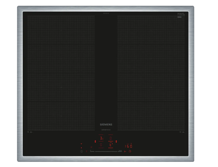This screenshot has height=167, width=218.
Task: Select rear right zone showing 0
Action: pyautogui.click(x=111, y=138)
